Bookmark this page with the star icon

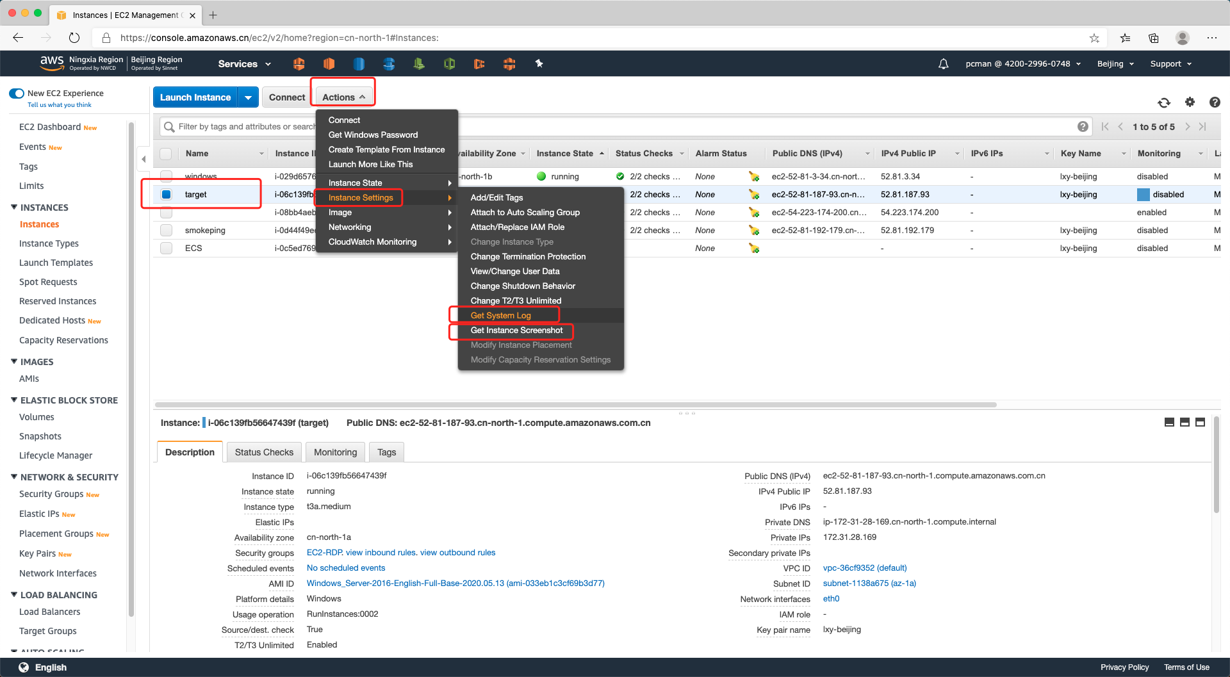click(1094, 38)
